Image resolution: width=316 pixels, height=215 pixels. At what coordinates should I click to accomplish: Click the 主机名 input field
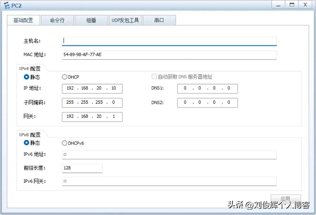click(x=169, y=41)
